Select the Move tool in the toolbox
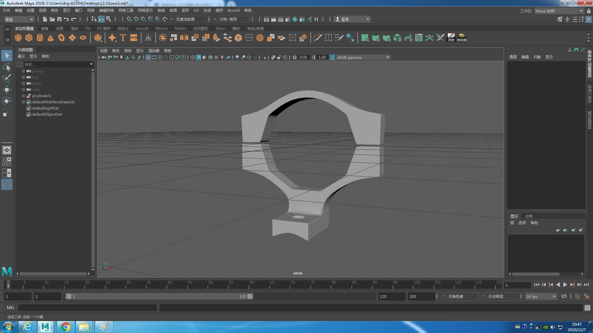 pyautogui.click(x=7, y=90)
